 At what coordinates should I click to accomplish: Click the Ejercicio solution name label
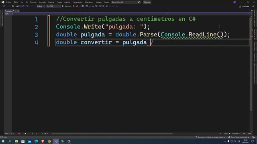click(x=147, y=2)
